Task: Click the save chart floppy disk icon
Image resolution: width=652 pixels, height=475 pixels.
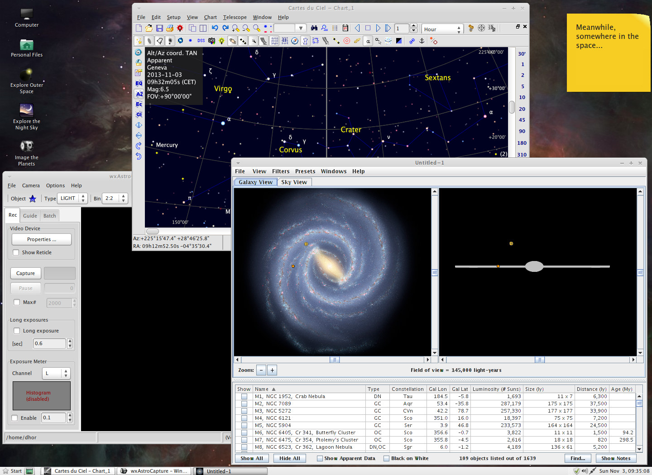Action: pos(159,28)
